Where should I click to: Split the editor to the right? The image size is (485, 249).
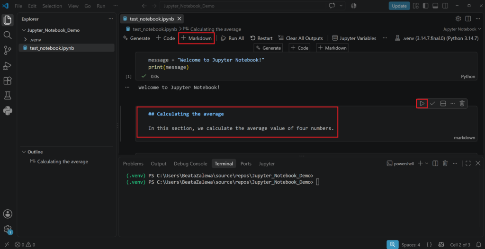(x=468, y=19)
